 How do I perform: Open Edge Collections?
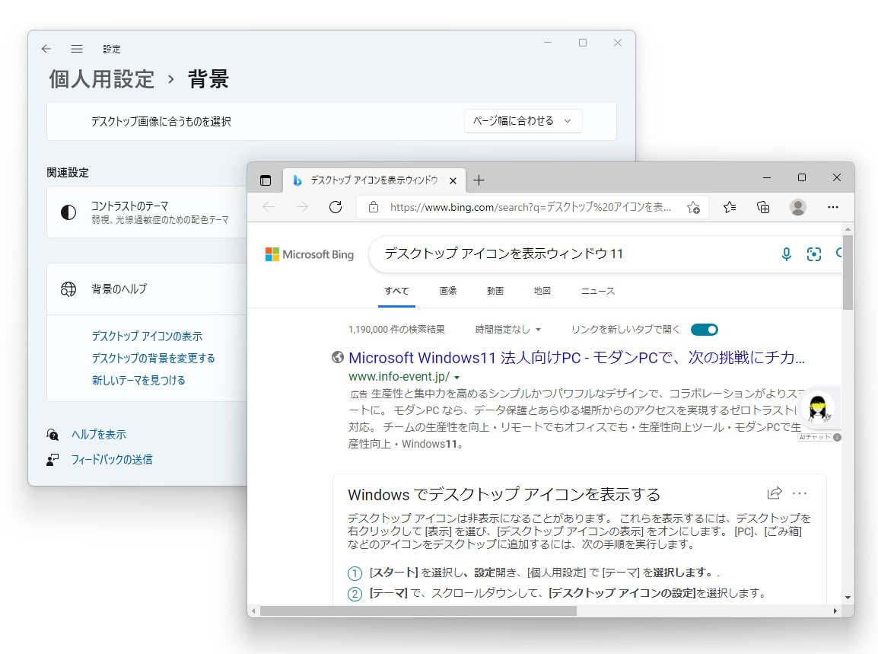click(x=763, y=206)
